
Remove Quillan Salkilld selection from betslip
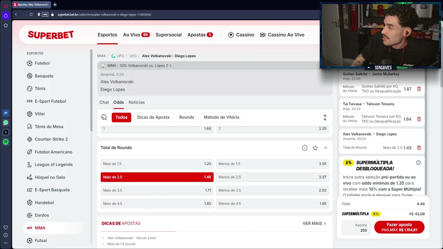tap(419, 89)
